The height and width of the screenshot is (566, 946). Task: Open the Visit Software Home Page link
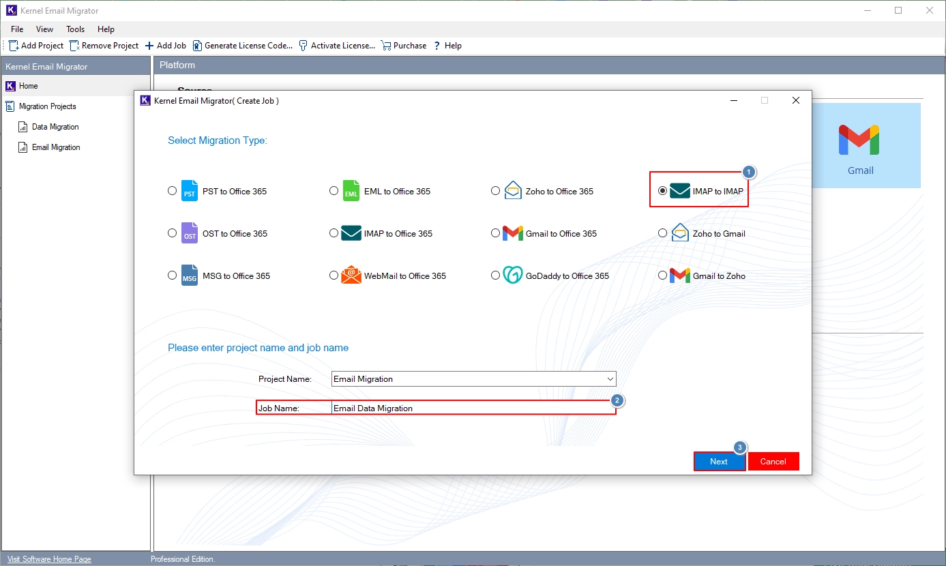click(49, 559)
